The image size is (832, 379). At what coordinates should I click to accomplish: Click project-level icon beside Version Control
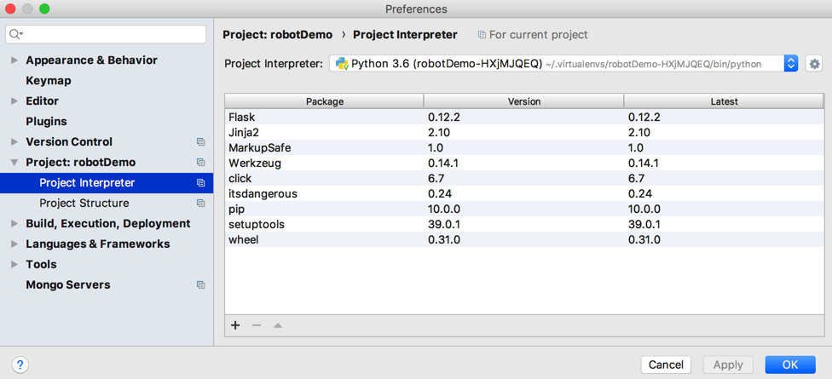pos(200,142)
